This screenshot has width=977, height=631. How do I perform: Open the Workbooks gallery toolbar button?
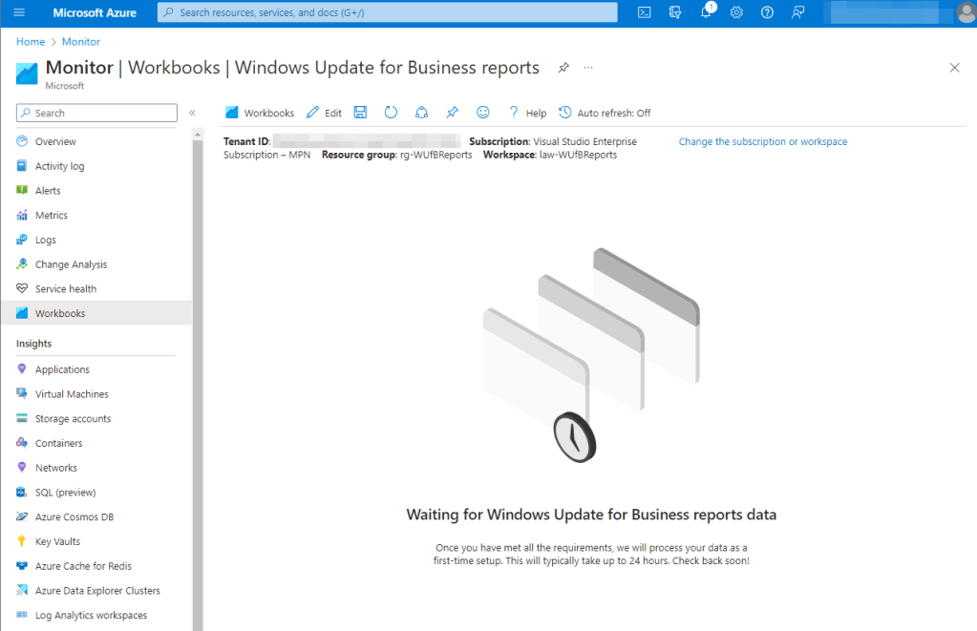tap(260, 113)
